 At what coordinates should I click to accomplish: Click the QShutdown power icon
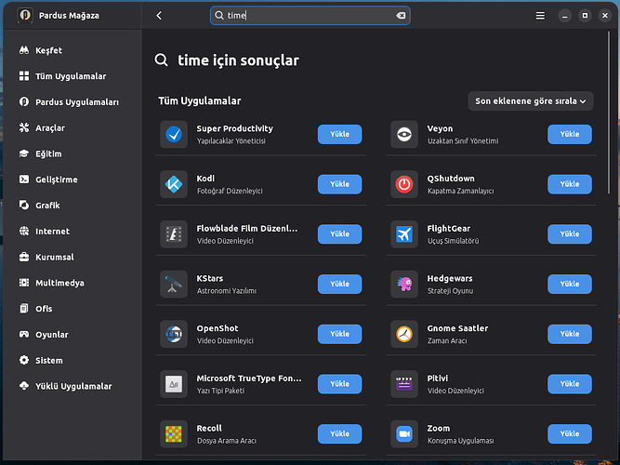(x=403, y=184)
